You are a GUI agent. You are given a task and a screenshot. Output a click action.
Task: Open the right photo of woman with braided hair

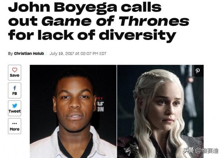[x=160, y=111]
